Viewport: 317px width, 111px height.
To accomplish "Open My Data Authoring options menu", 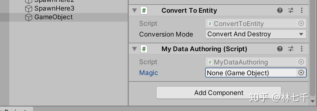I will pyautogui.click(x=301, y=49).
